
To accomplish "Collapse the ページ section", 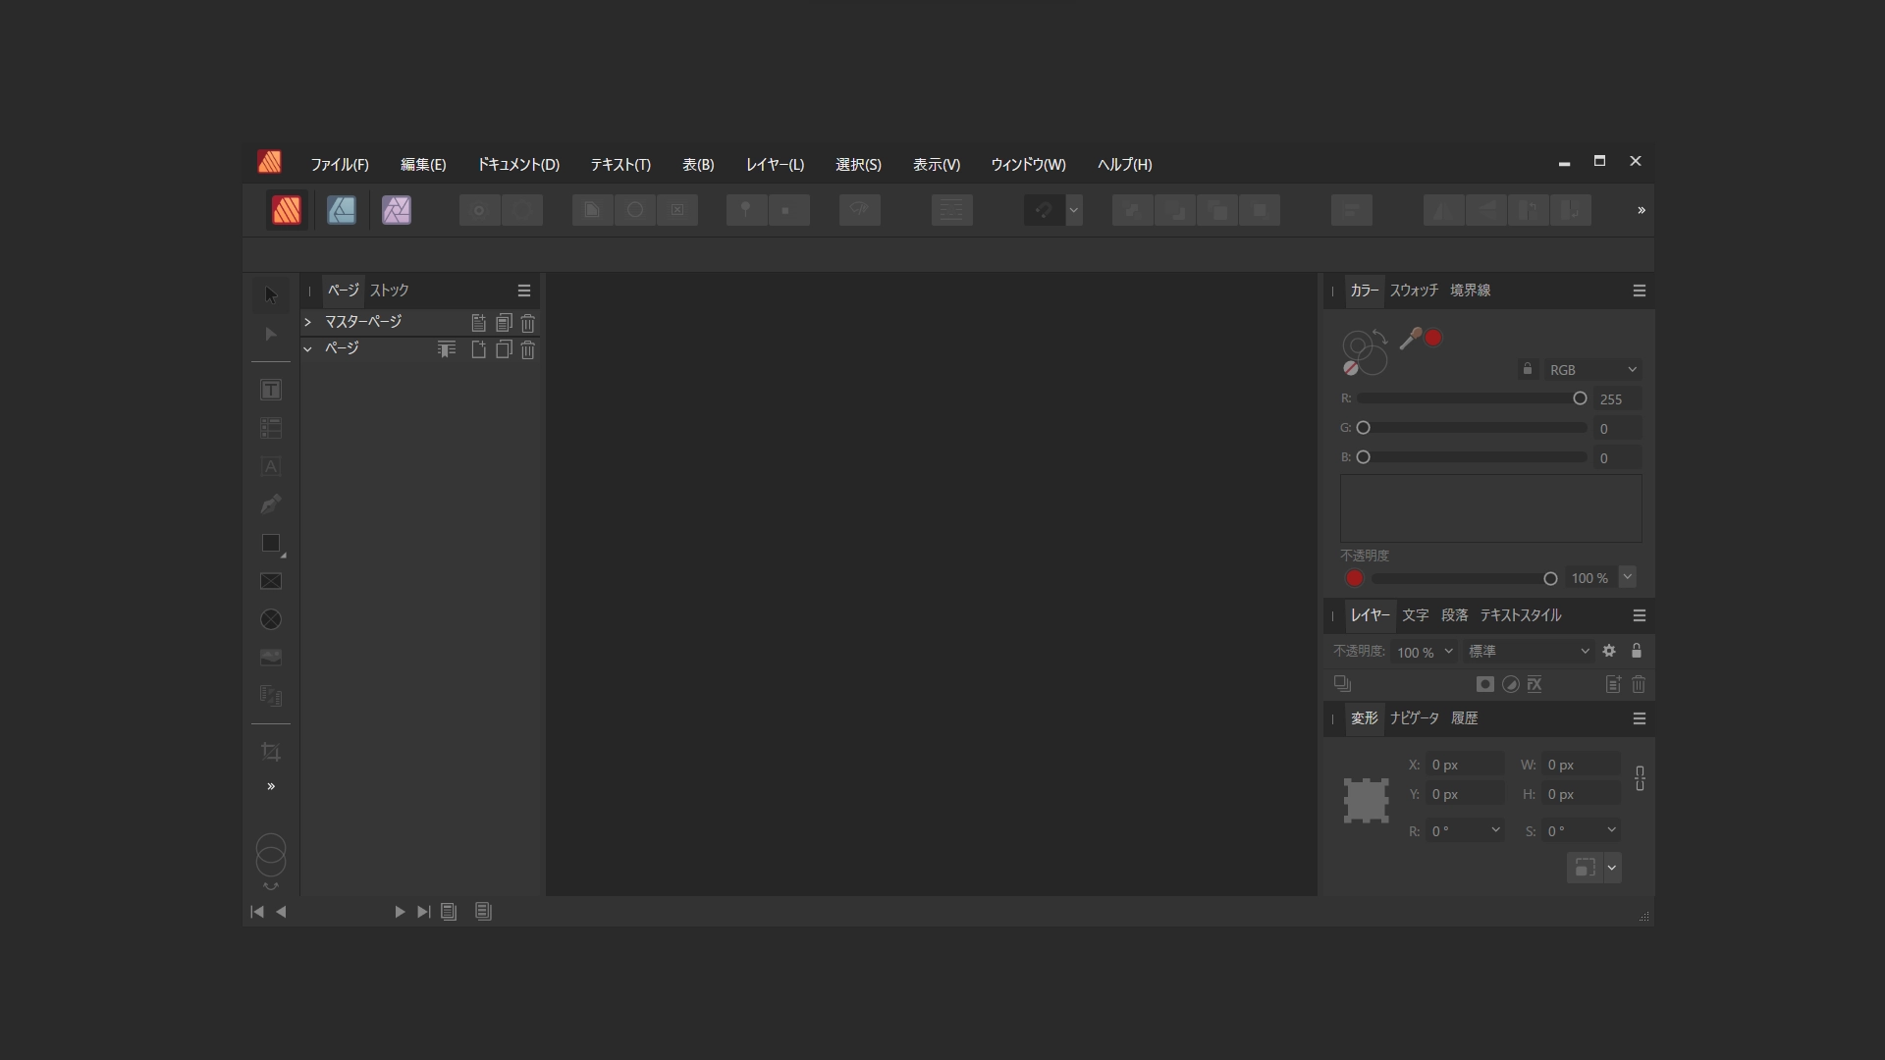I will coord(307,348).
